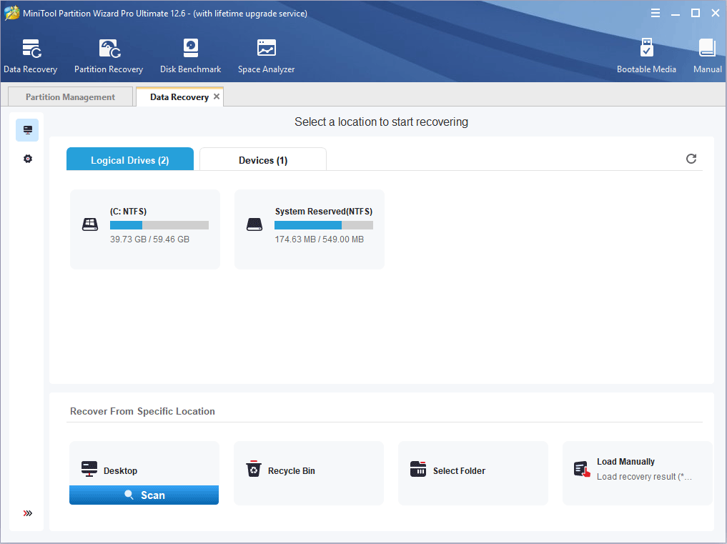Launch the Partition Recovery tool
This screenshot has height=544, width=727.
click(x=108, y=55)
